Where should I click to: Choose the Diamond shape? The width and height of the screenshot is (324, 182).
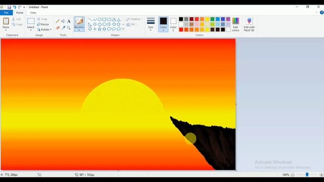coord(95,24)
